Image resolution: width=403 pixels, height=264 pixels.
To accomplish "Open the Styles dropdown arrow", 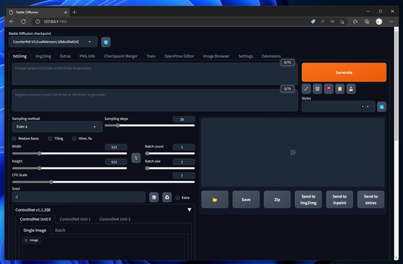I will pos(368,107).
